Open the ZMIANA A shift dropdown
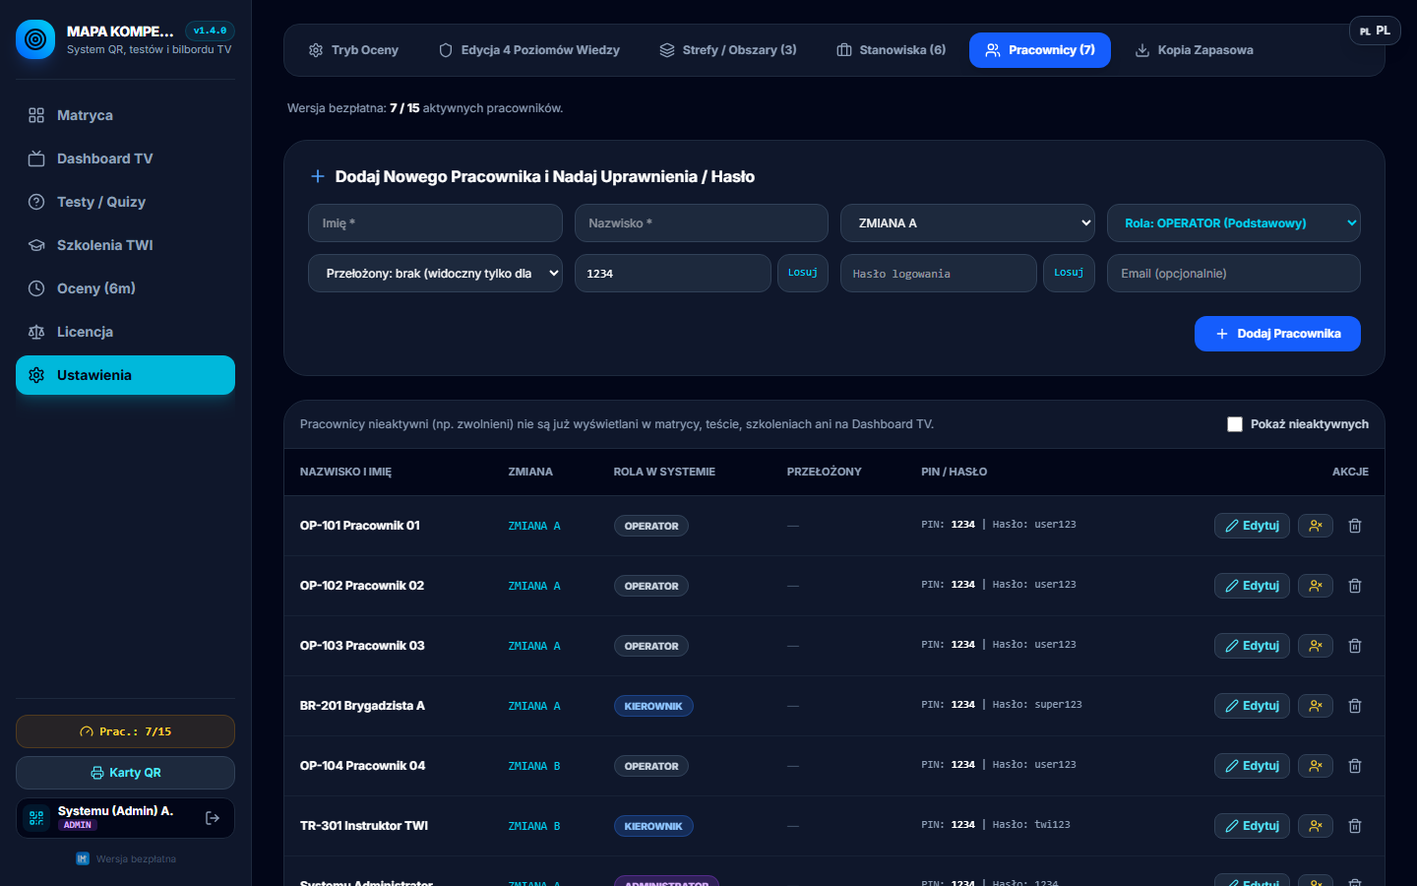This screenshot has width=1417, height=886. pos(967,223)
